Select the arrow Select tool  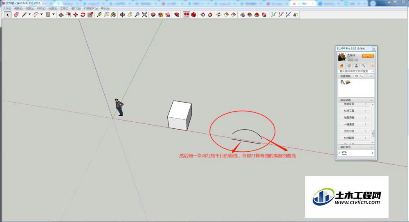(x=7, y=15)
